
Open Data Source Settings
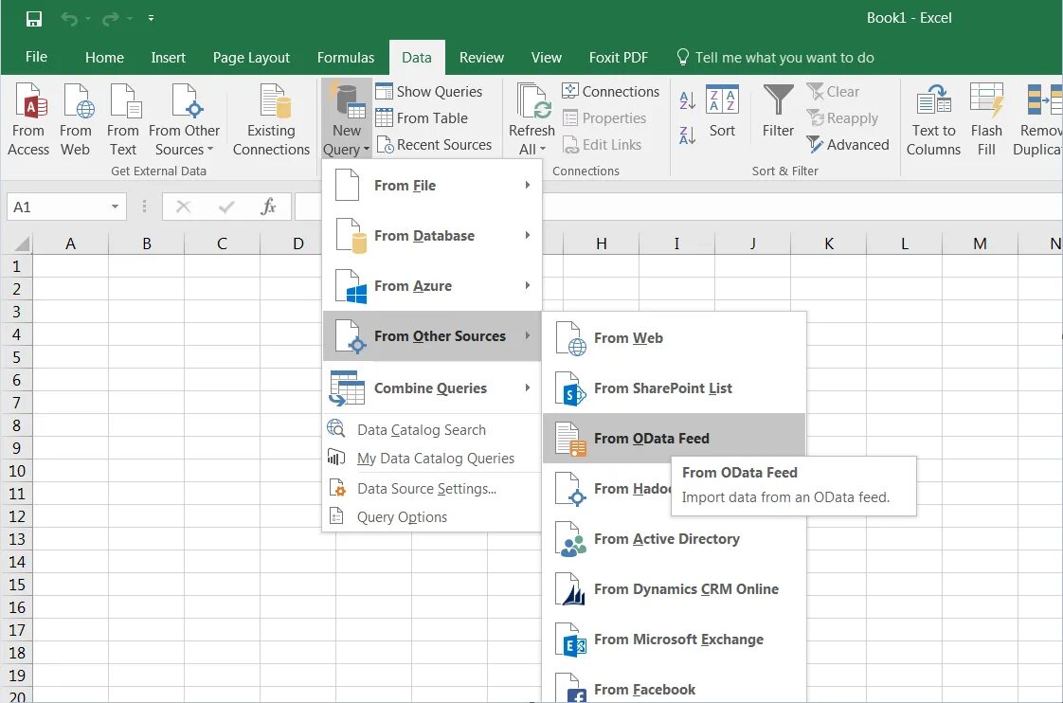(432, 488)
